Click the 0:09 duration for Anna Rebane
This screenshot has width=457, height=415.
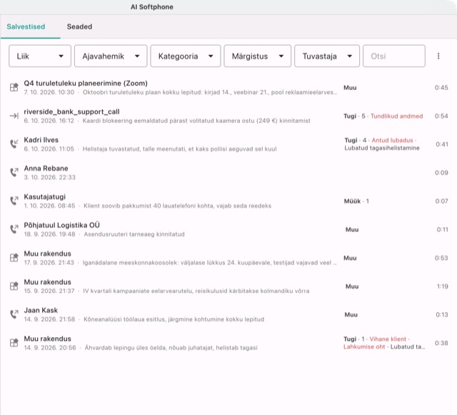tap(441, 173)
